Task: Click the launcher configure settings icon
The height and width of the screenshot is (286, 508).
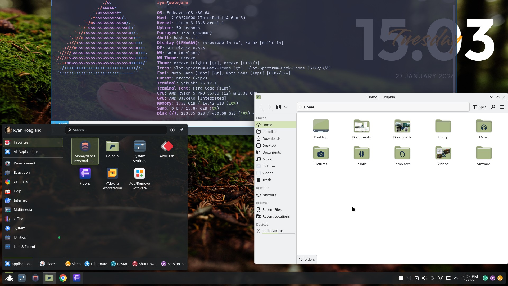Action: [x=173, y=130]
